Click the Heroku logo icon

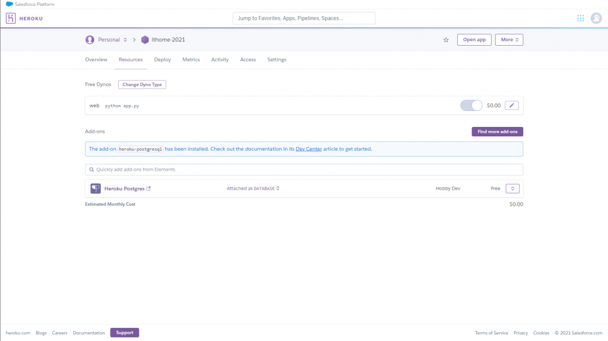click(x=11, y=18)
